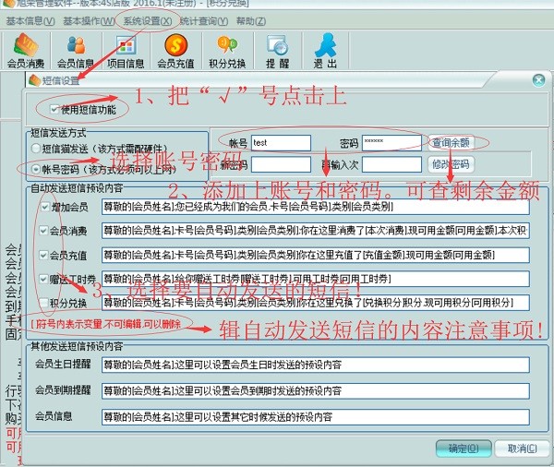The image size is (554, 467).
Task: Toggle the 使用短信功能 checkbox
Action: point(54,109)
